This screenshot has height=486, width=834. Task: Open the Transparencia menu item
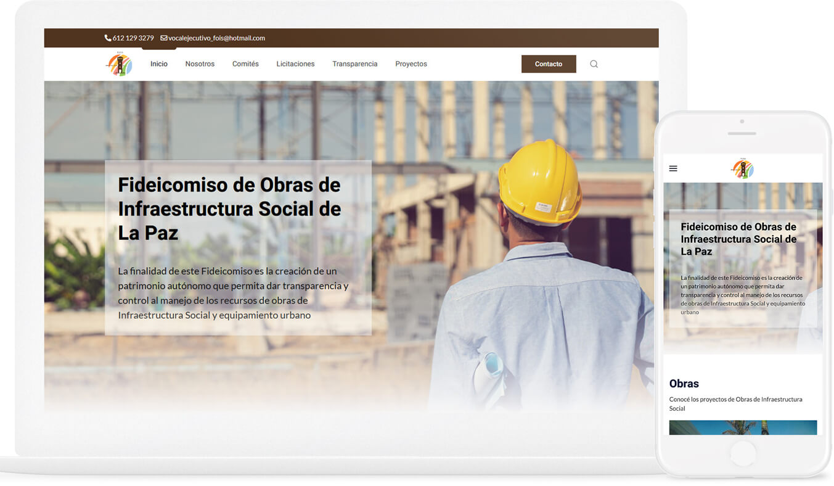click(354, 64)
